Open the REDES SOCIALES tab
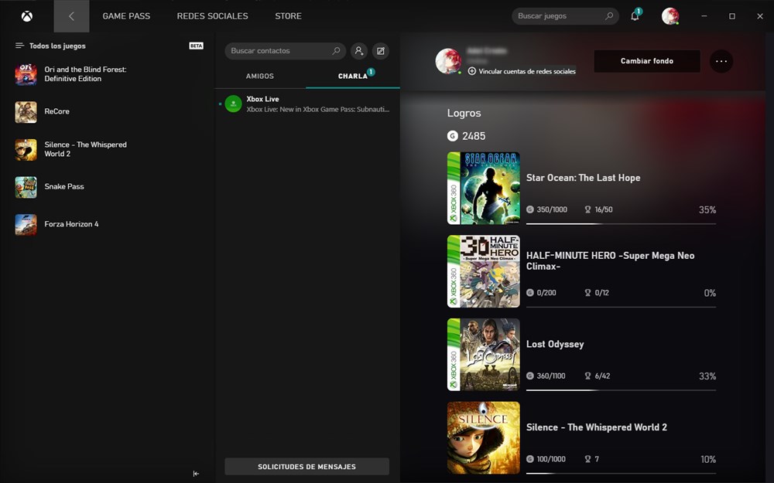Screen dimensions: 774x483 [x=212, y=16]
